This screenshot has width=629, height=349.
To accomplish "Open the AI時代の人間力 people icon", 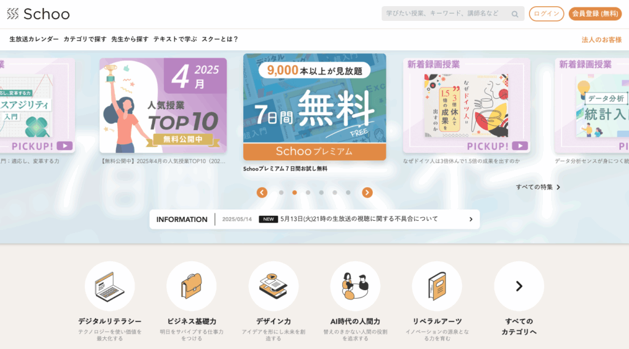I will point(356,286).
